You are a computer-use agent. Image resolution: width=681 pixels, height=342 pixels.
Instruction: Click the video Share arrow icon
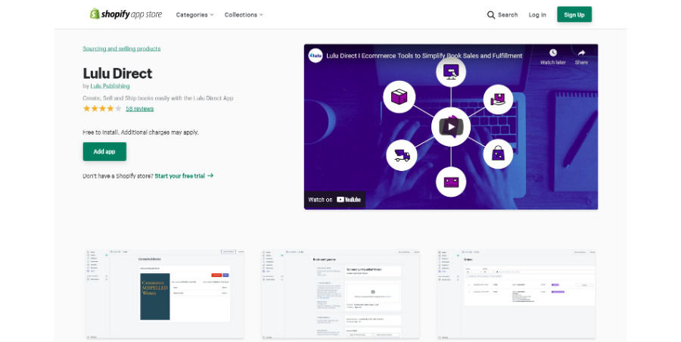581,52
